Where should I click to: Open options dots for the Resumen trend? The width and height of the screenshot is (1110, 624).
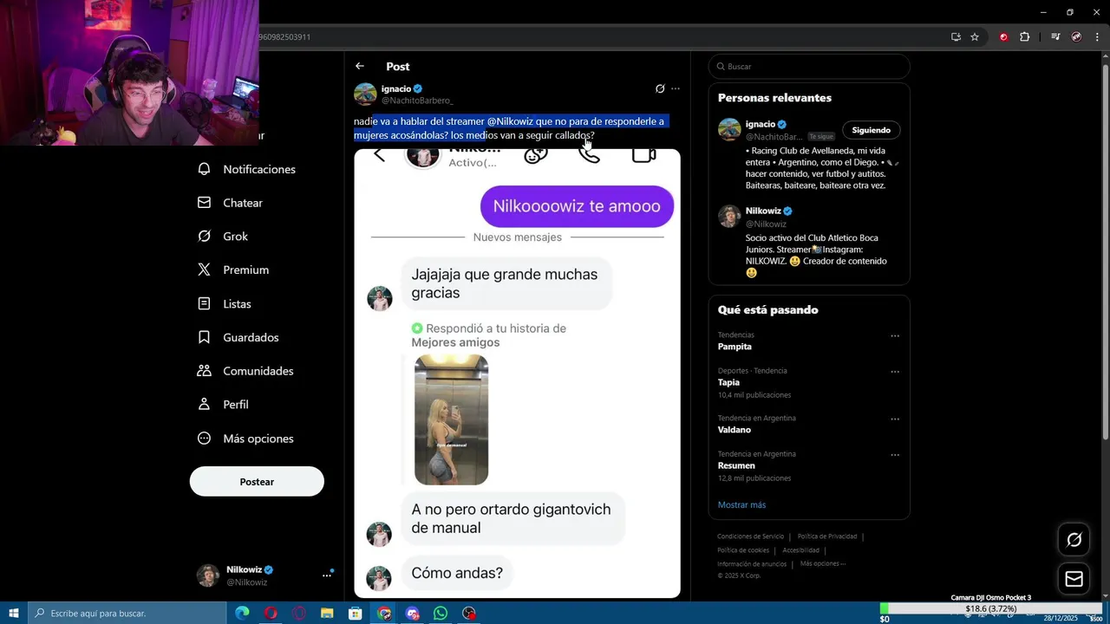[895, 455]
